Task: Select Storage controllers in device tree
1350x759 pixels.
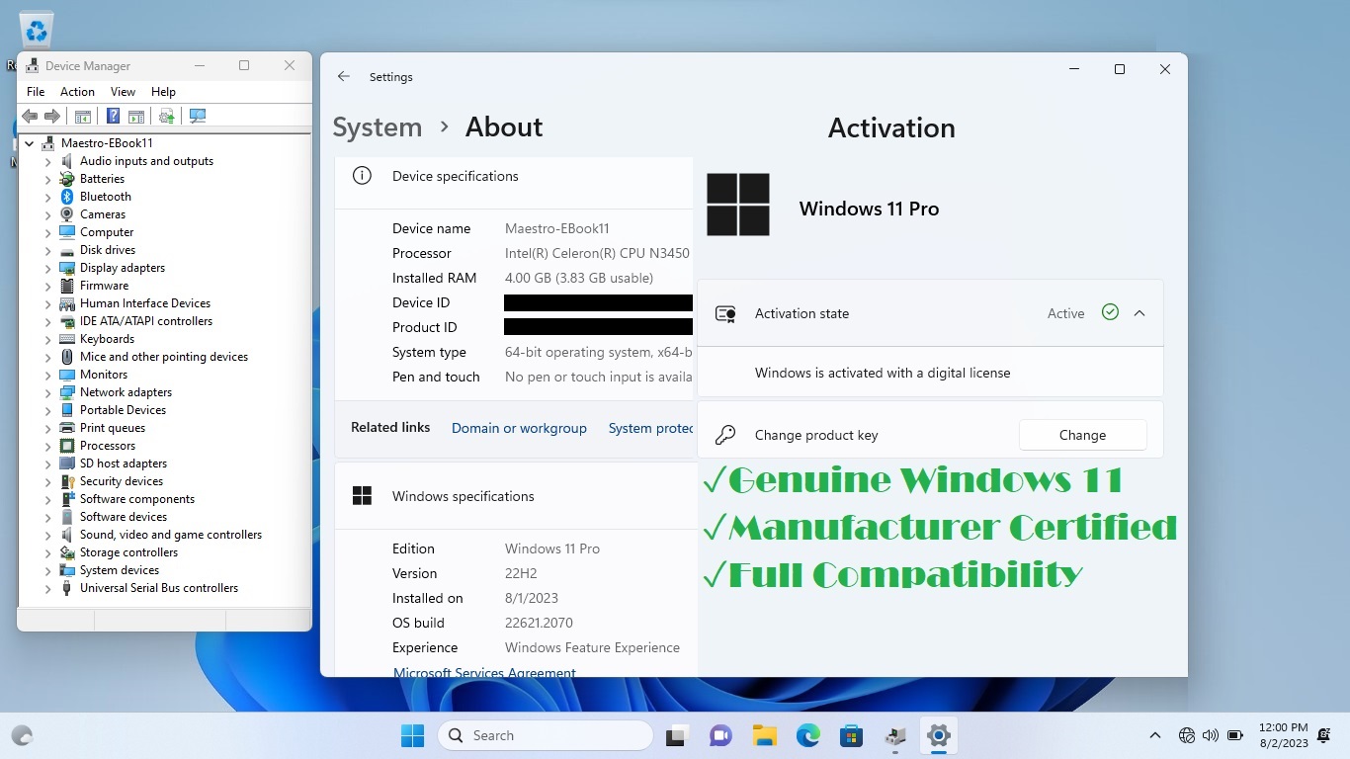Action: (x=128, y=552)
